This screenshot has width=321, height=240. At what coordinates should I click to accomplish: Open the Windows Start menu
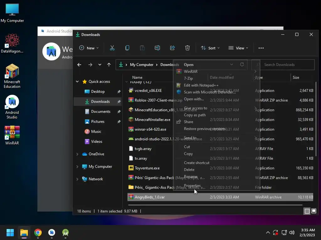pos(10,232)
